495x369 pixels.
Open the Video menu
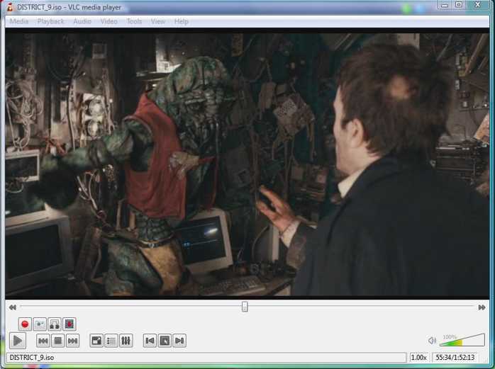coord(109,21)
